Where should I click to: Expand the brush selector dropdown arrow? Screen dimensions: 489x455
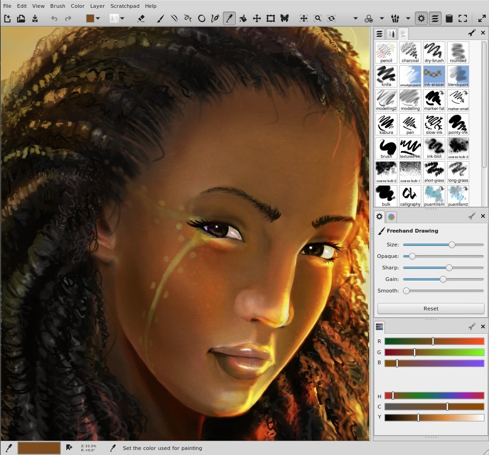point(122,18)
